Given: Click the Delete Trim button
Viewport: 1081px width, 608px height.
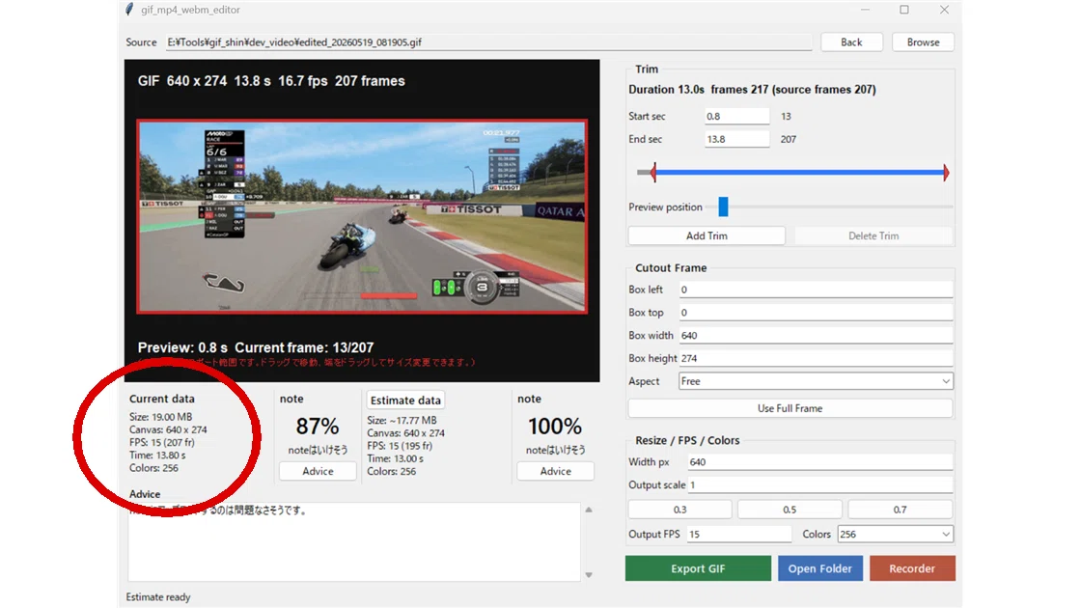Looking at the screenshot, I should click(873, 235).
